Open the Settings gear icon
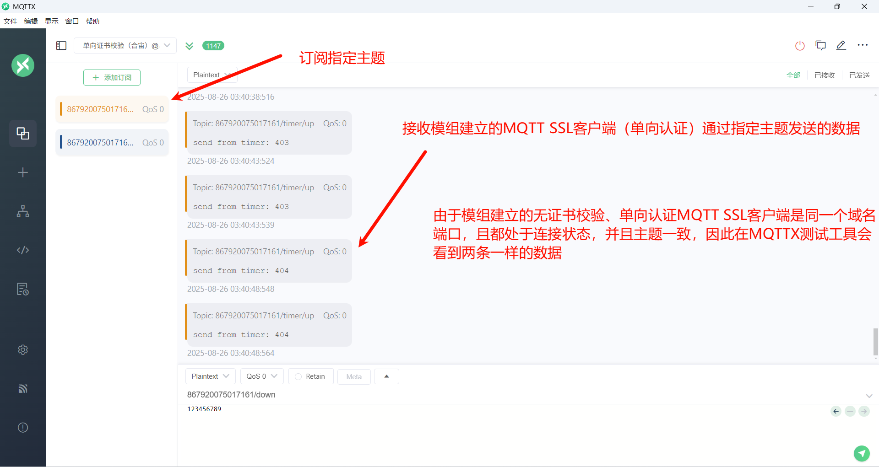879x467 pixels. [23, 350]
